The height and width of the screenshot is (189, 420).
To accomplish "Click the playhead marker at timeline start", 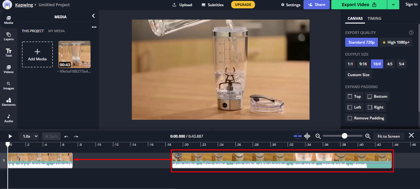I will click(x=8, y=144).
